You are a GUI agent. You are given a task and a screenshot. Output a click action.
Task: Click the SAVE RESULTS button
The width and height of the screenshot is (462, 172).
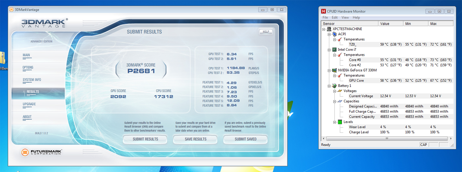pyautogui.click(x=195, y=139)
